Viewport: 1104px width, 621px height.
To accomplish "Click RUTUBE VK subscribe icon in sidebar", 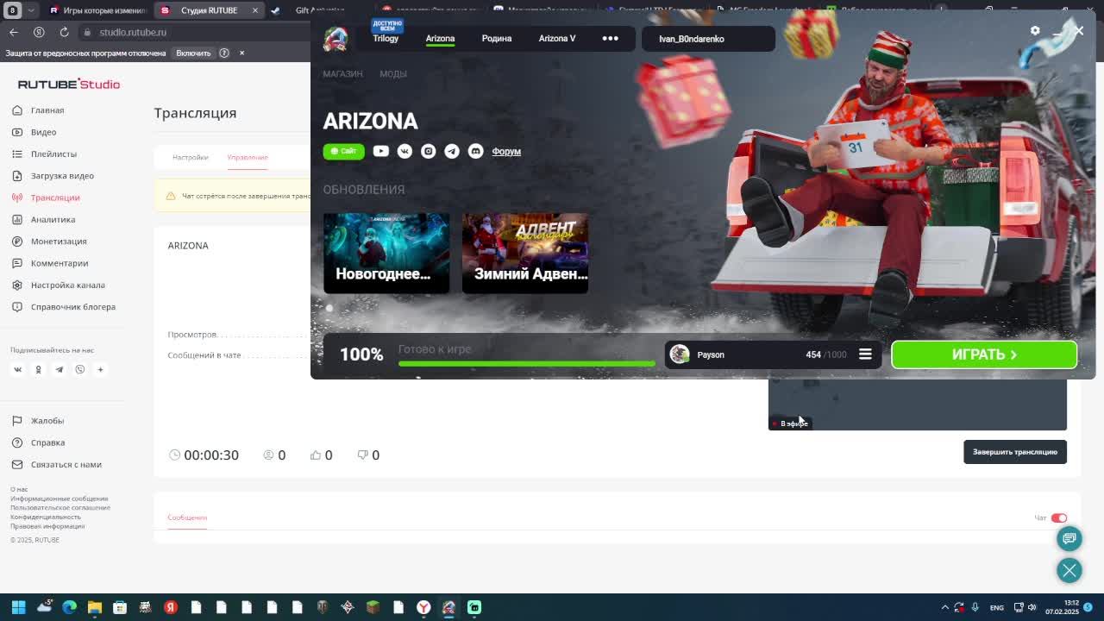I will [x=17, y=369].
